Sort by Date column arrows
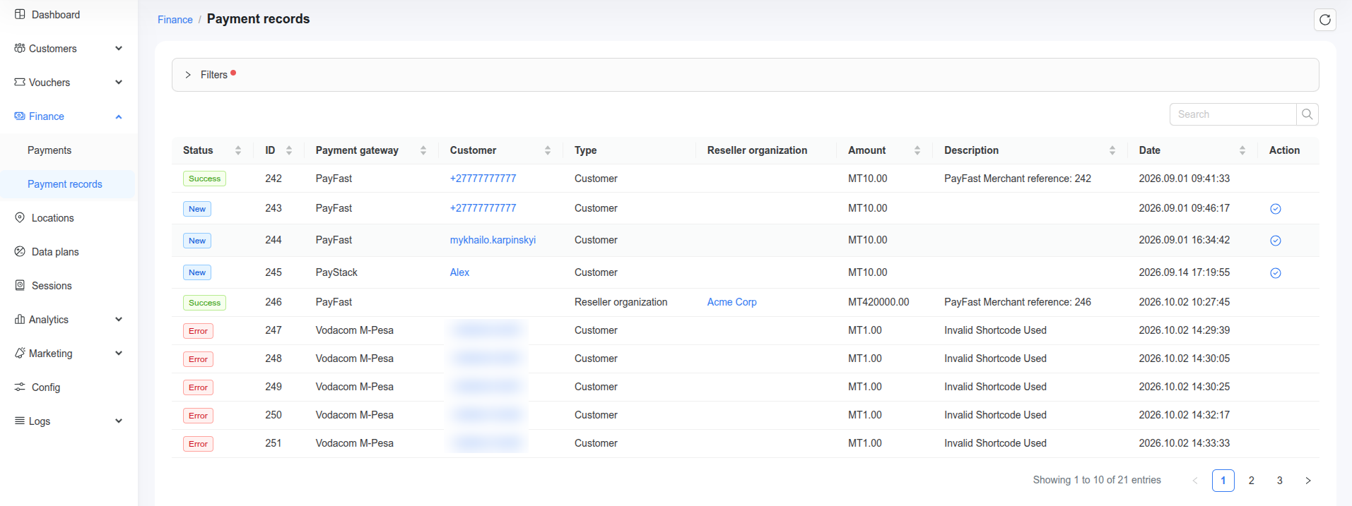This screenshot has width=1352, height=506. pos(1242,150)
